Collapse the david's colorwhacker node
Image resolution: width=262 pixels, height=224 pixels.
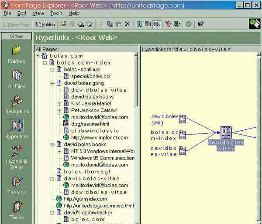pyautogui.click(x=52, y=213)
